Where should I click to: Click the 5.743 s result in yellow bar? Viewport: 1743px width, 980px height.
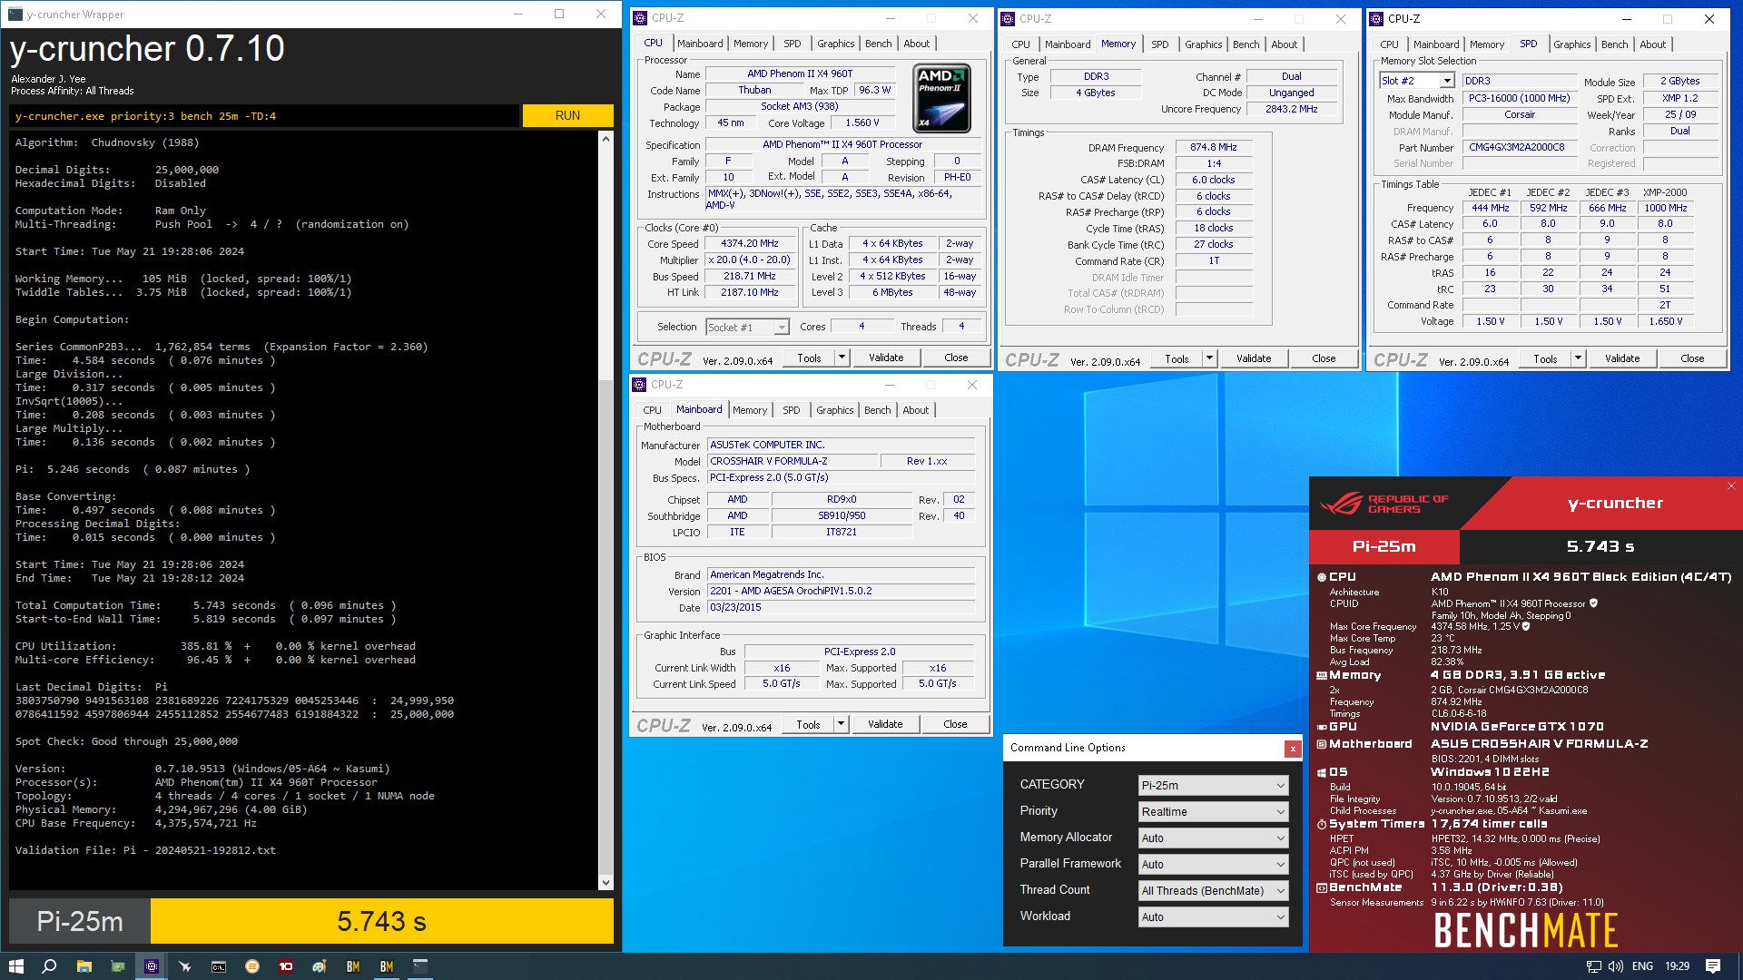point(382,922)
